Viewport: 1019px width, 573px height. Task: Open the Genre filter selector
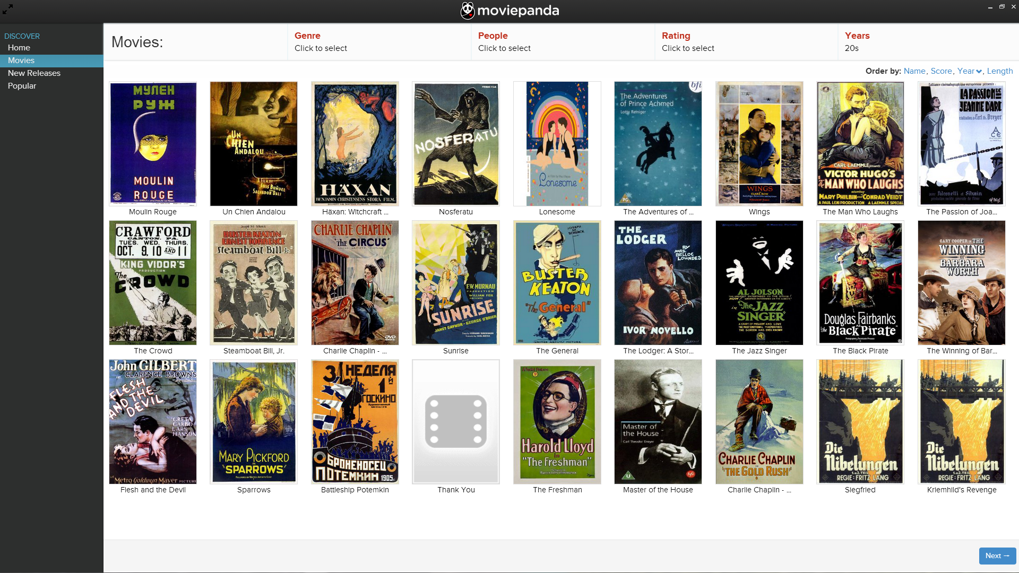379,42
